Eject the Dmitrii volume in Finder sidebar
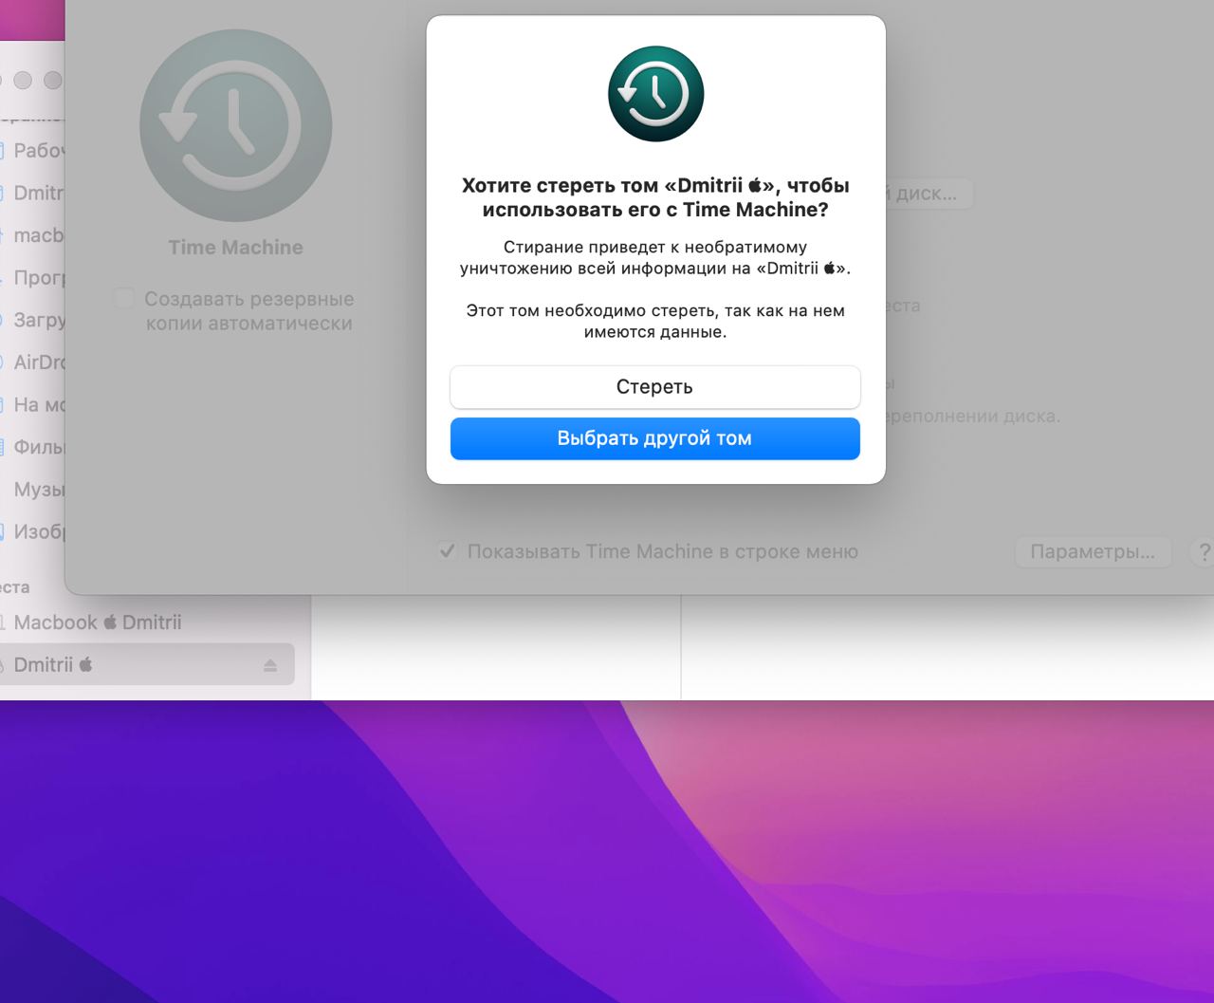1214x1003 pixels. pos(270,665)
